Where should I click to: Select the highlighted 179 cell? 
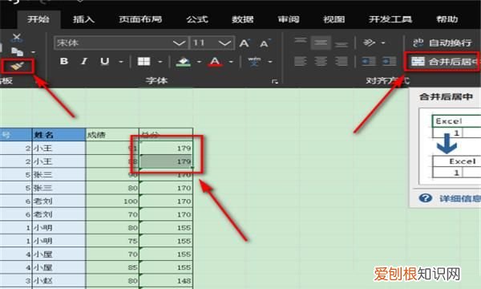tap(166, 161)
